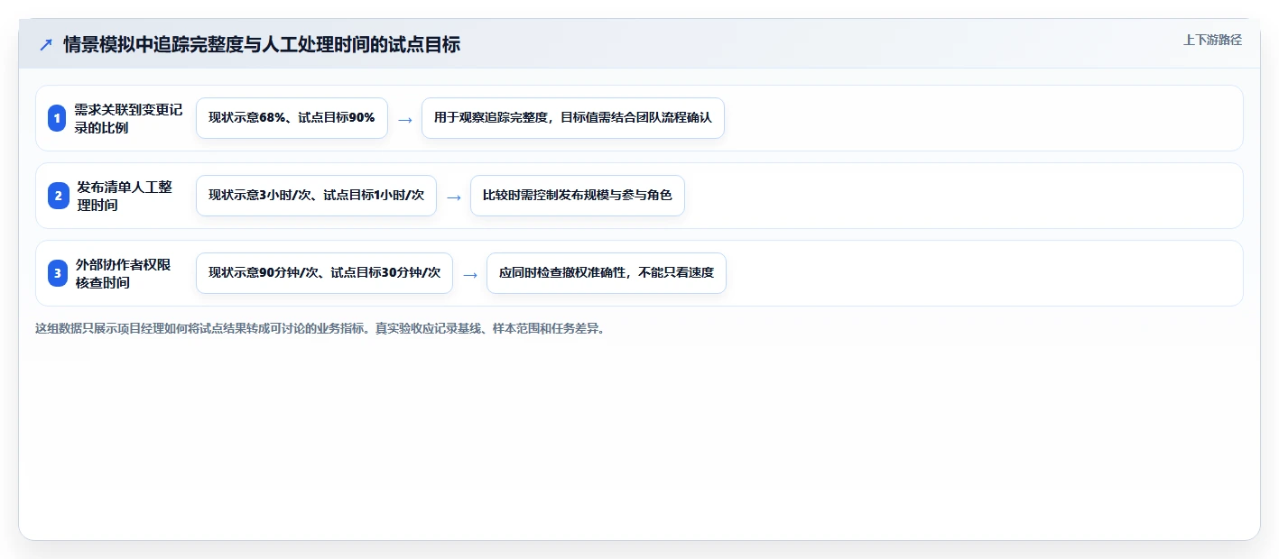The width and height of the screenshot is (1279, 559).
Task: Click the arrow after the 68% box
Action: click(405, 119)
